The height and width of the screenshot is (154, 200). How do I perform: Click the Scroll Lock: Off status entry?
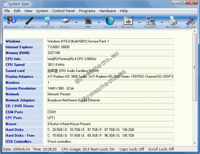click(x=161, y=149)
